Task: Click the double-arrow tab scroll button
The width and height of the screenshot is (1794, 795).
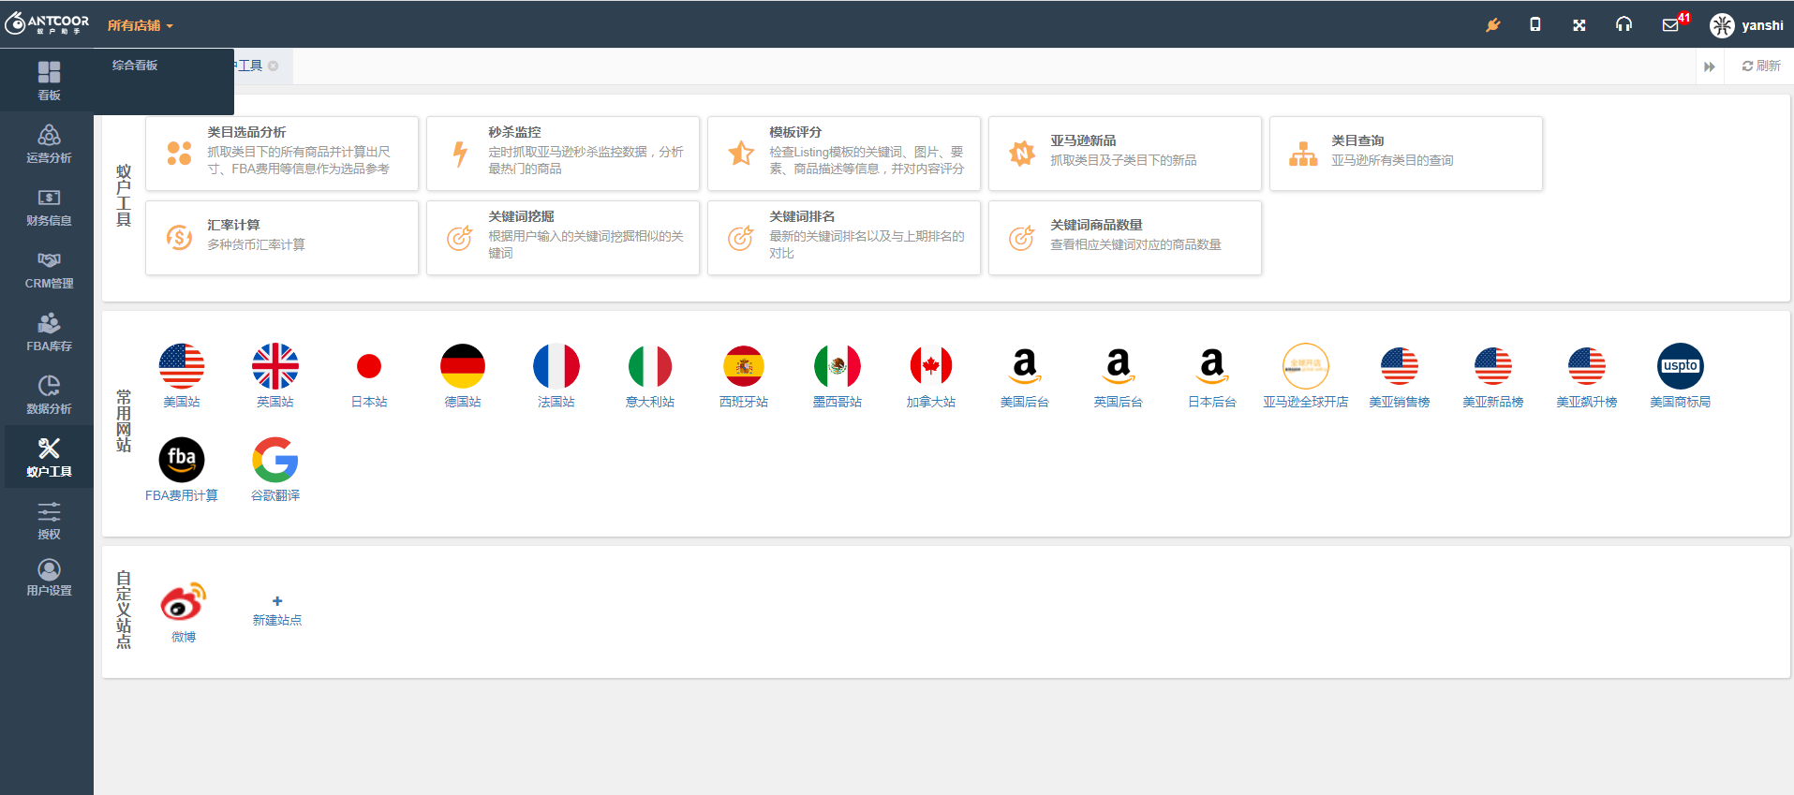Action: [x=1710, y=66]
